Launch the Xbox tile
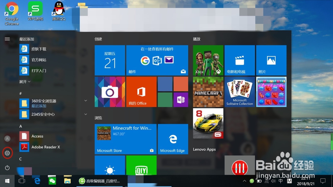Screen dimensions: 333x187 (x=208, y=60)
